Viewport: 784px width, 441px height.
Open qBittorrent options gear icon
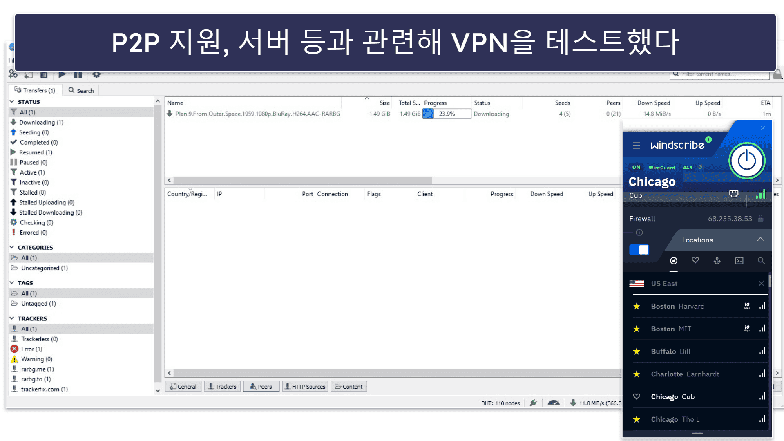pos(96,74)
